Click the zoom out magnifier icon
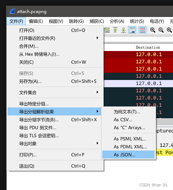This screenshot has height=190, width=173. (x=161, y=30)
